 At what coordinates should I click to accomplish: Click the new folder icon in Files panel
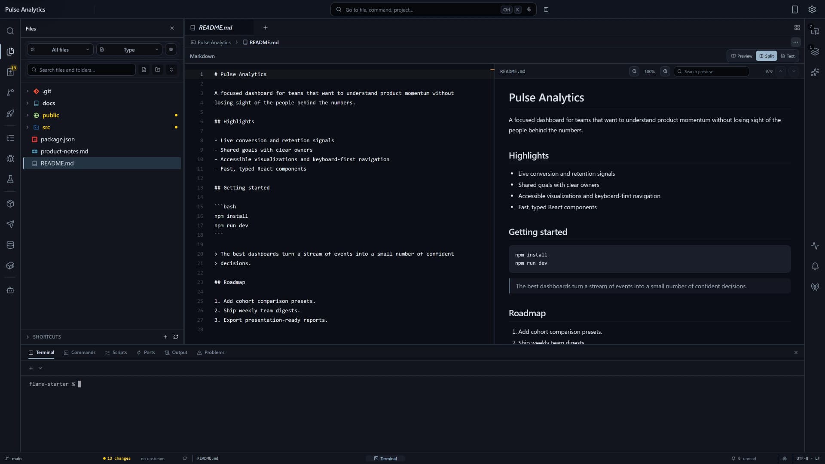point(158,70)
